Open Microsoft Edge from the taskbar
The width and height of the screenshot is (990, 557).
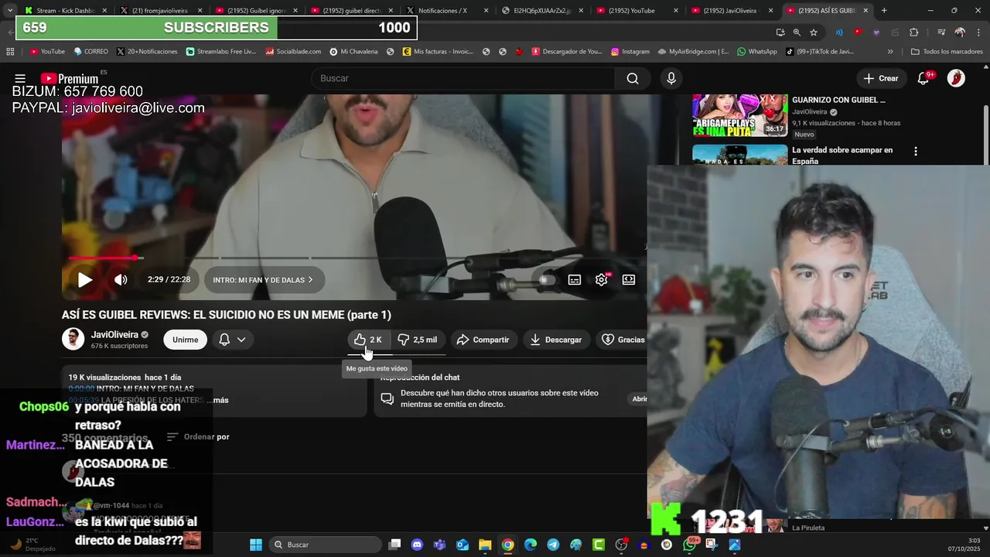[531, 545]
